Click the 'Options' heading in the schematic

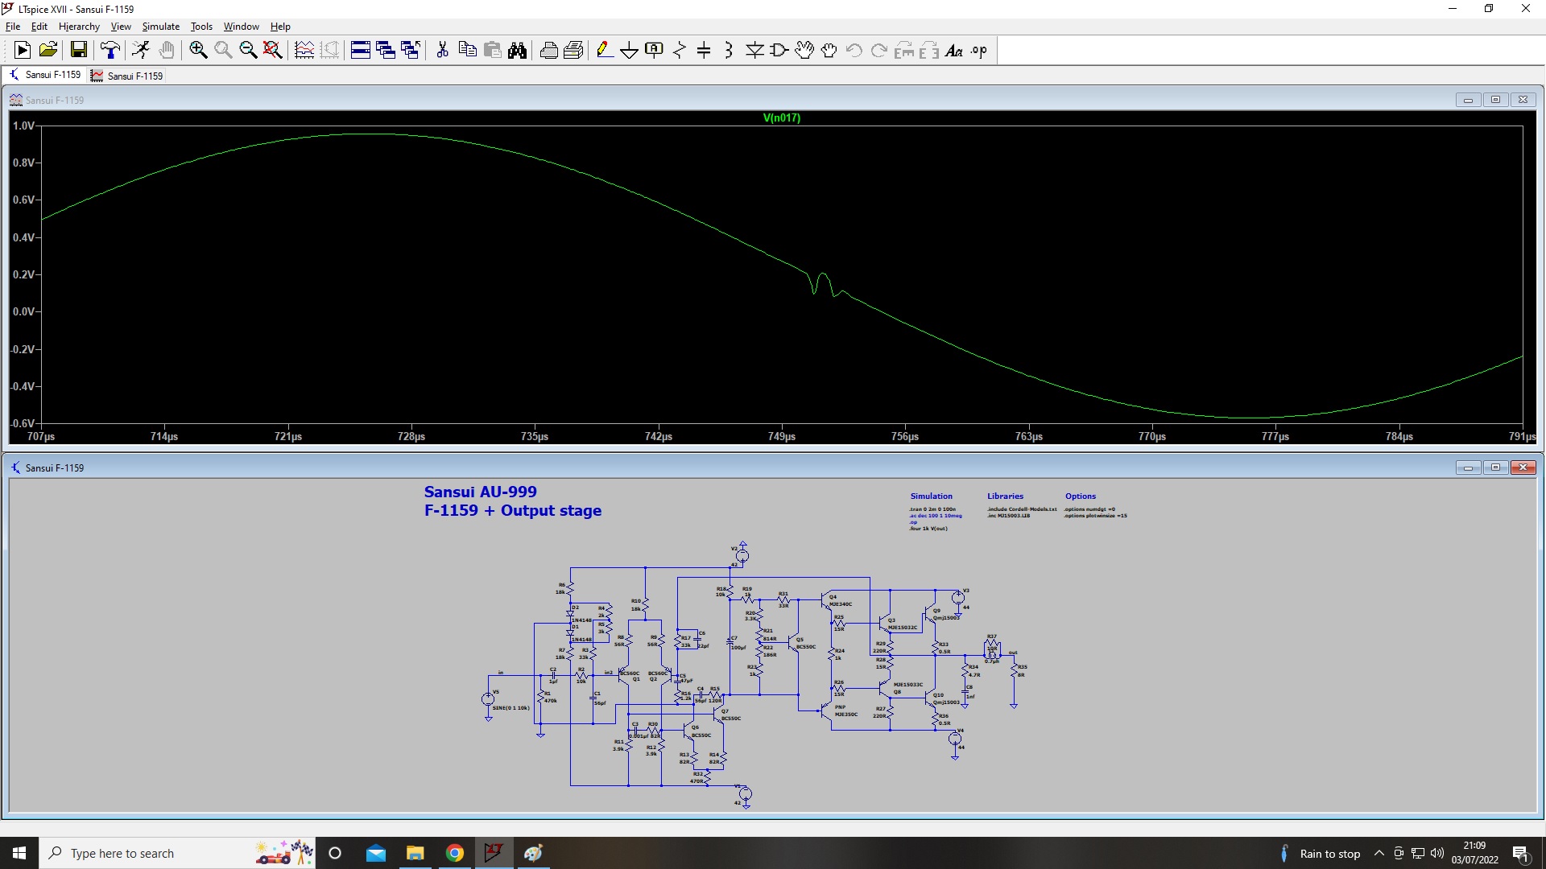coord(1081,496)
